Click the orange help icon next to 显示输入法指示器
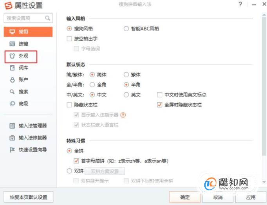 tap(123, 115)
